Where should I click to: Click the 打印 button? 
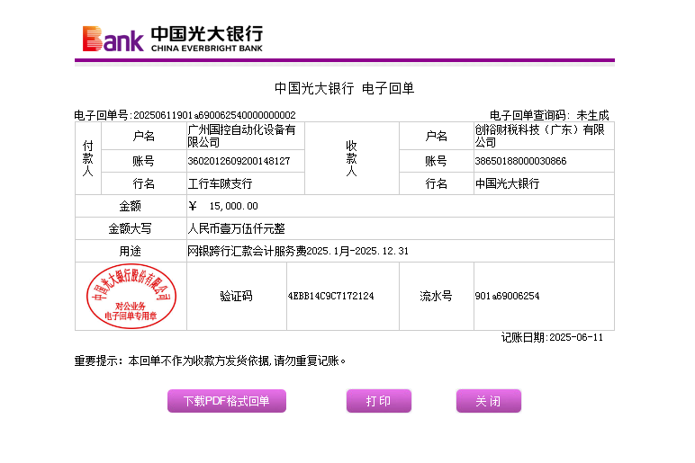[379, 401]
